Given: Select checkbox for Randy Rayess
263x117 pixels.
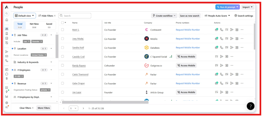Looking at the screenshot, I should point(63,65).
